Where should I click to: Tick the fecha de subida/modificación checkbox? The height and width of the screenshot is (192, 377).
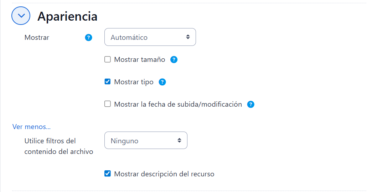point(108,104)
